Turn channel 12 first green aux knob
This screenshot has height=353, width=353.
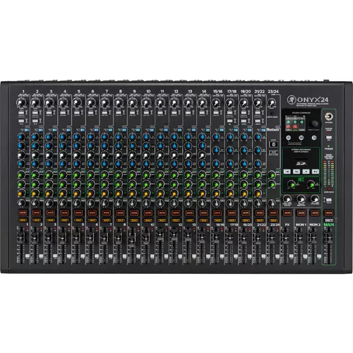[174, 175]
